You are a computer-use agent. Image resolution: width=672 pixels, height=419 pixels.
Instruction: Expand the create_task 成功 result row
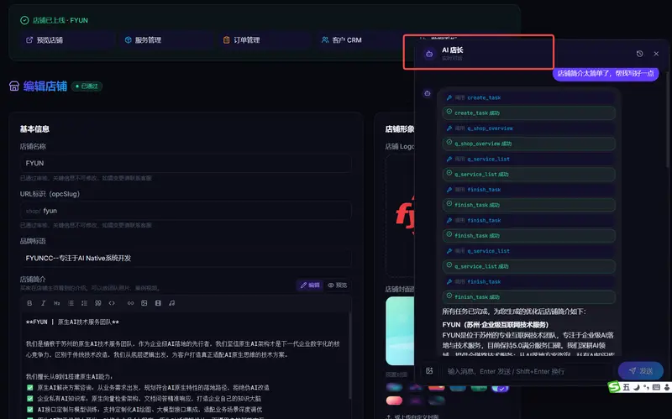529,113
